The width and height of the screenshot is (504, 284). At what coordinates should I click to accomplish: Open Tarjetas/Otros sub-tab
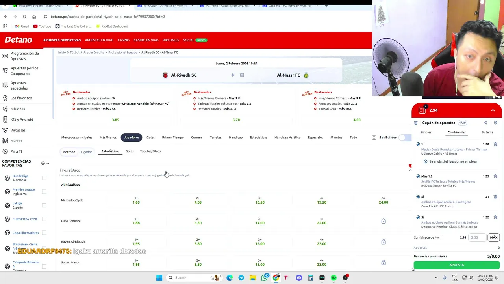coord(150,151)
